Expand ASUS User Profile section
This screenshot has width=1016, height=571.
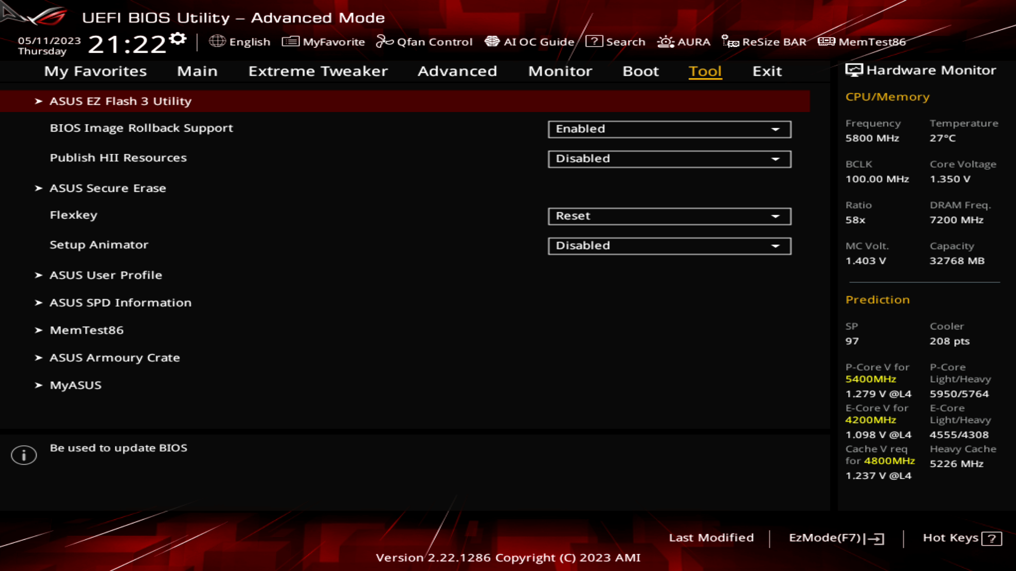[105, 275]
